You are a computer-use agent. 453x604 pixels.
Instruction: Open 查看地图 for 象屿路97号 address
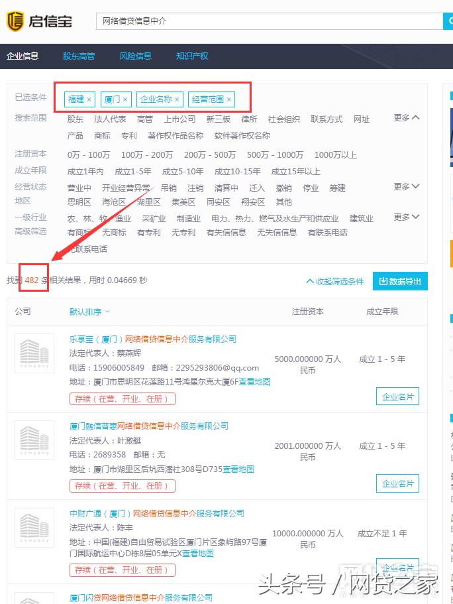198,554
